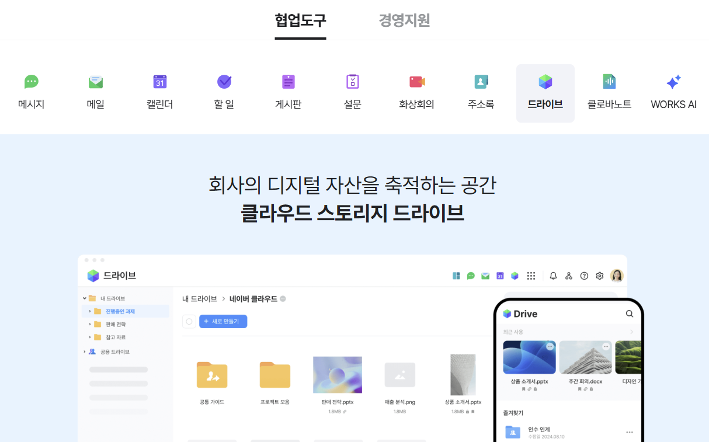Click the 내 드라이브 breadcrumb link
Screen dimensions: 709x442
200,299
